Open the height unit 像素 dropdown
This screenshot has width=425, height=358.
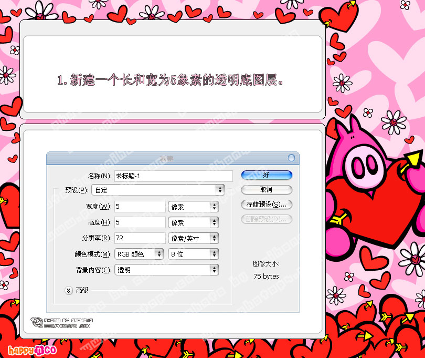click(193, 222)
